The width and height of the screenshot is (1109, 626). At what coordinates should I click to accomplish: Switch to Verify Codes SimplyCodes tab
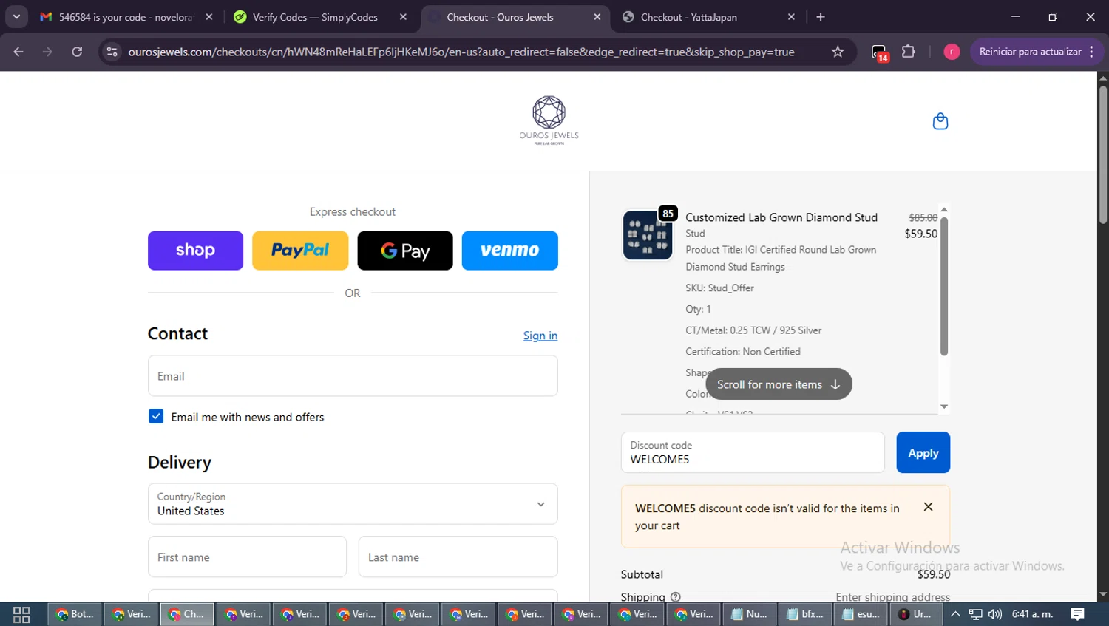pos(315,17)
